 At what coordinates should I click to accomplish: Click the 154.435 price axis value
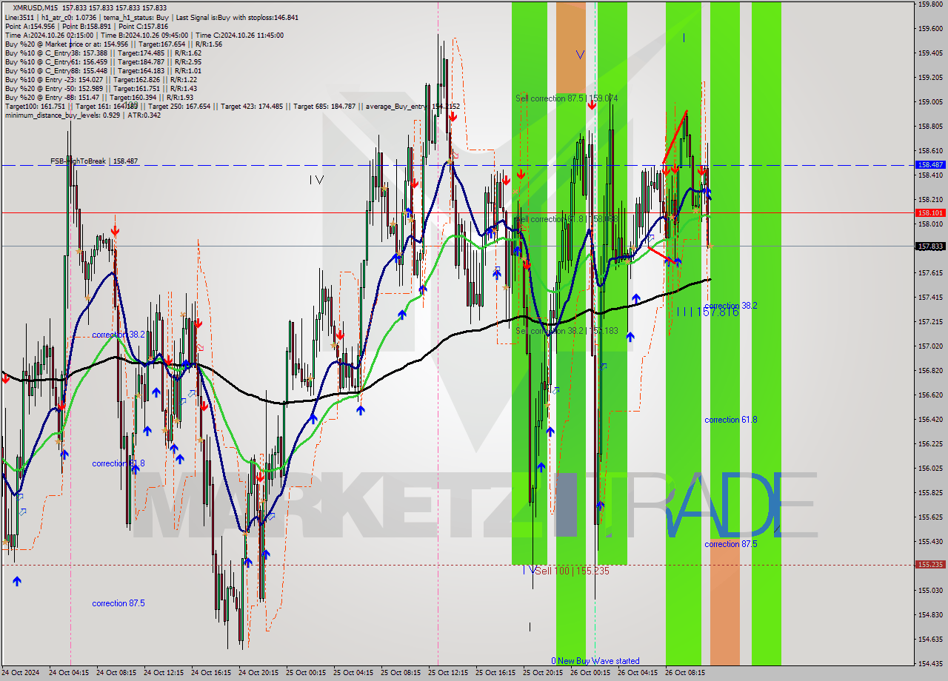(x=930, y=663)
